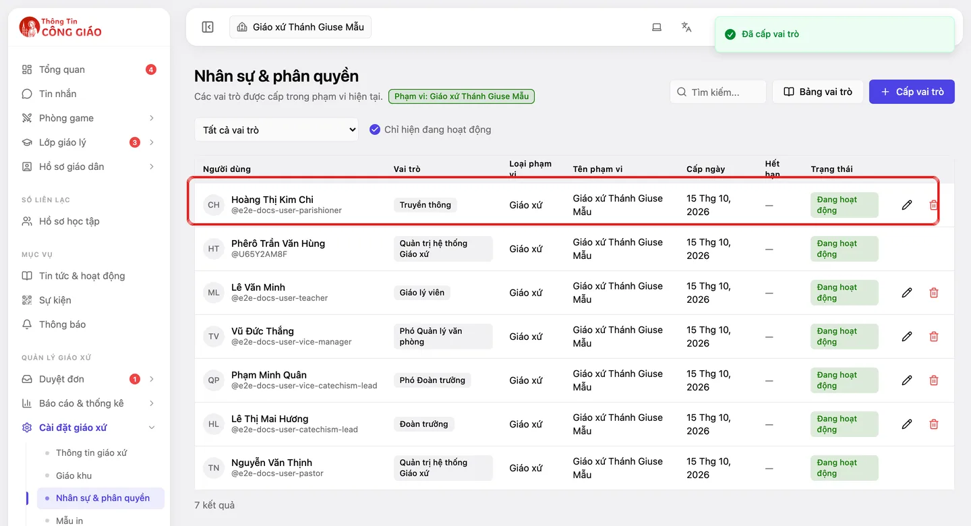Click the 'Cấp vai trò' button

[x=912, y=92]
